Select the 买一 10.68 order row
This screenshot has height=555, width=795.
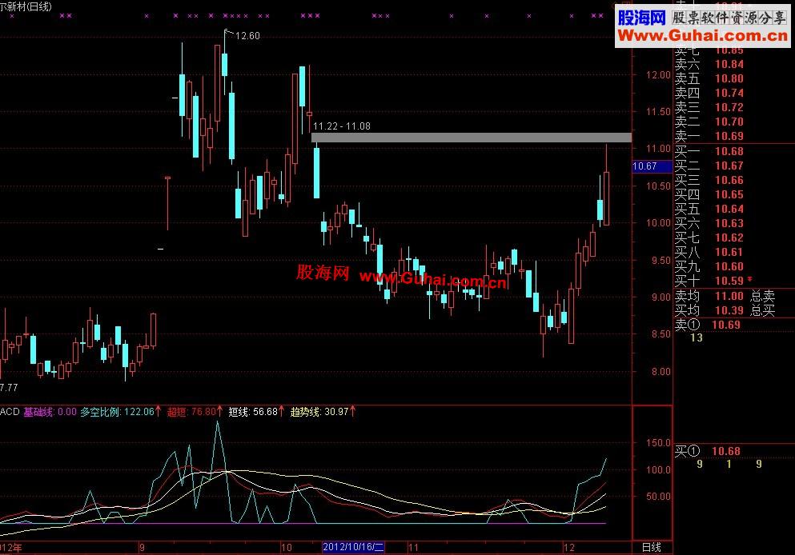[709, 151]
